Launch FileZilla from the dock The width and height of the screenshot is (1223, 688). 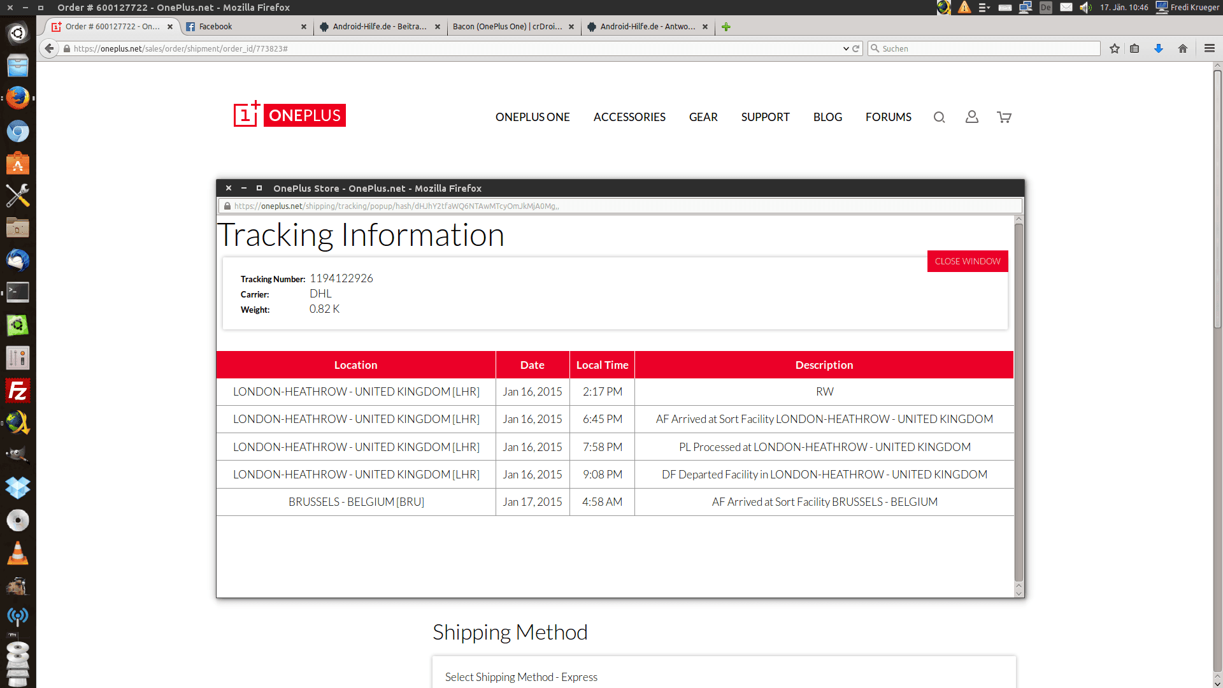click(18, 391)
